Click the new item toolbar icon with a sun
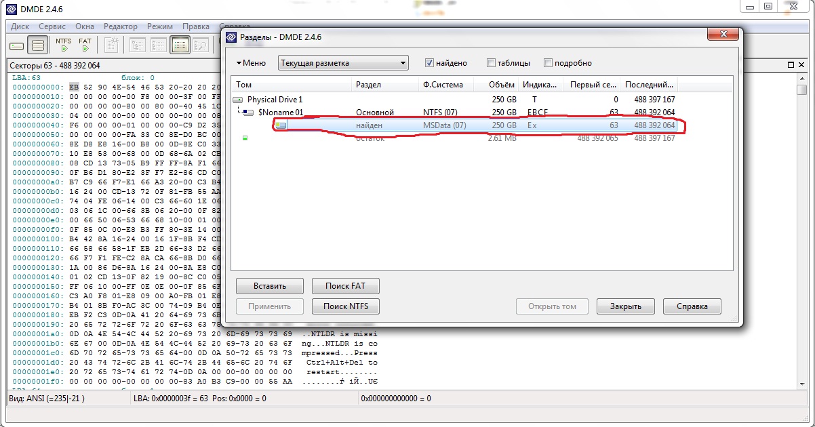The image size is (815, 427). tap(112, 45)
